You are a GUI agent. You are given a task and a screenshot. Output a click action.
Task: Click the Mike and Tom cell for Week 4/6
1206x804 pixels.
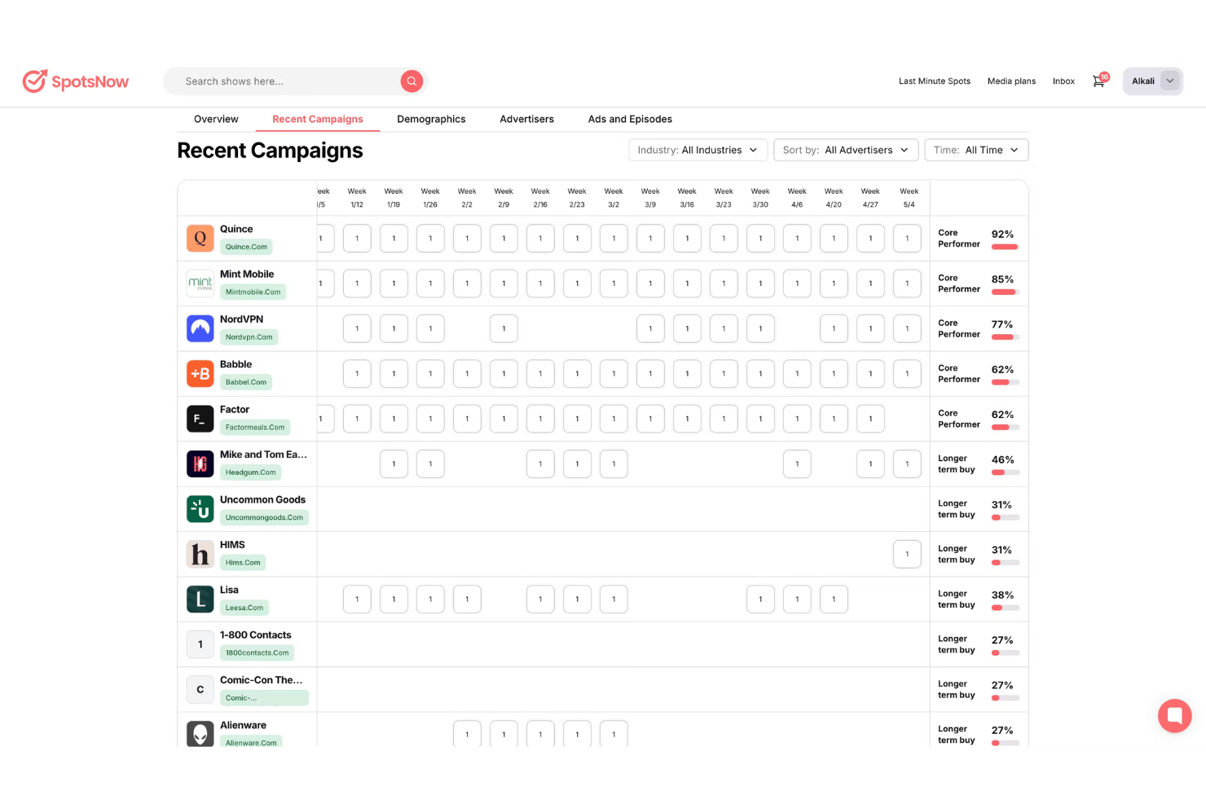pos(797,464)
